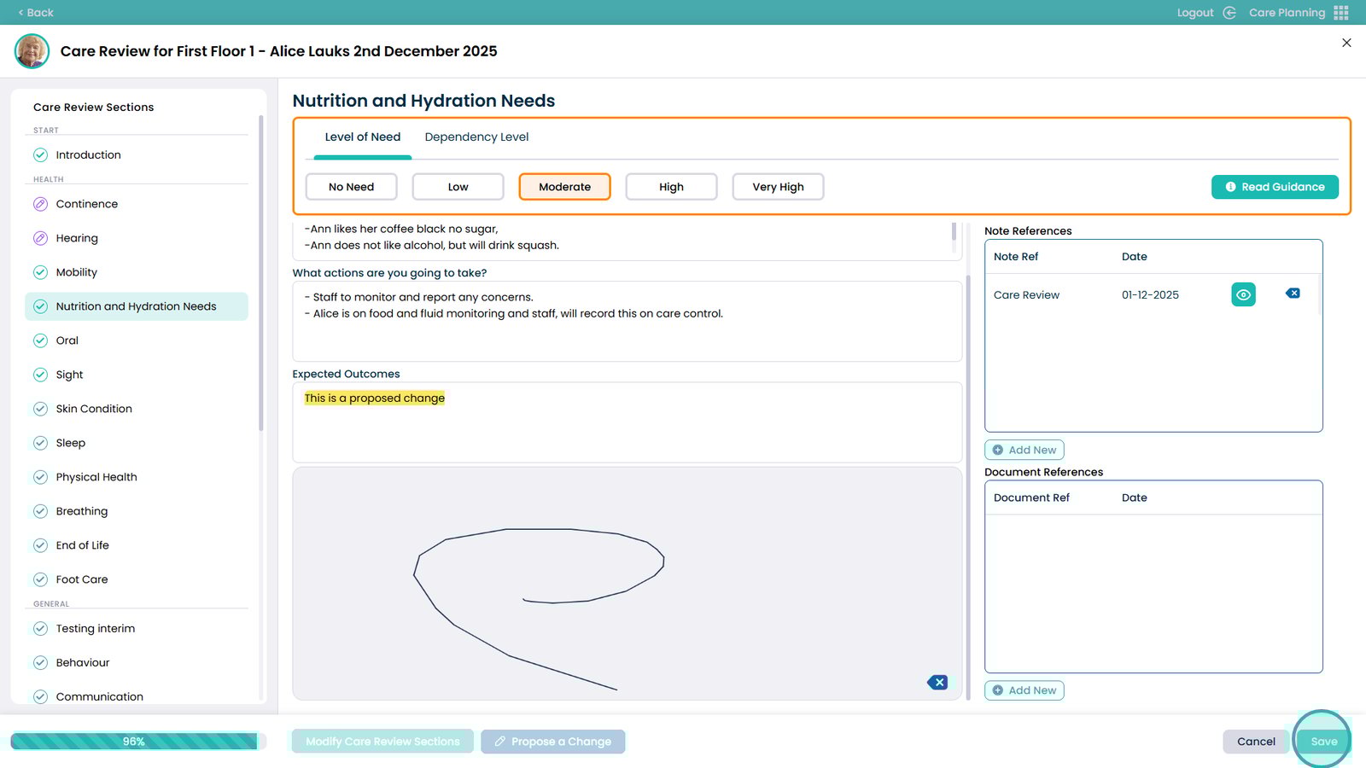This screenshot has width=1366, height=768.
Task: Click Alice Lauks profile avatar
Action: pyautogui.click(x=32, y=51)
